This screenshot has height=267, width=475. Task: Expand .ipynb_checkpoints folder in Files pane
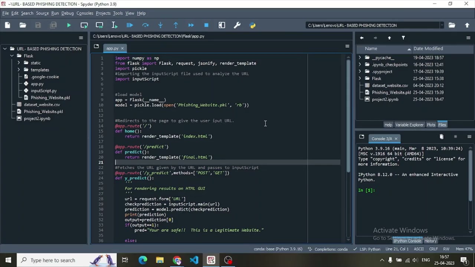tap(360, 65)
